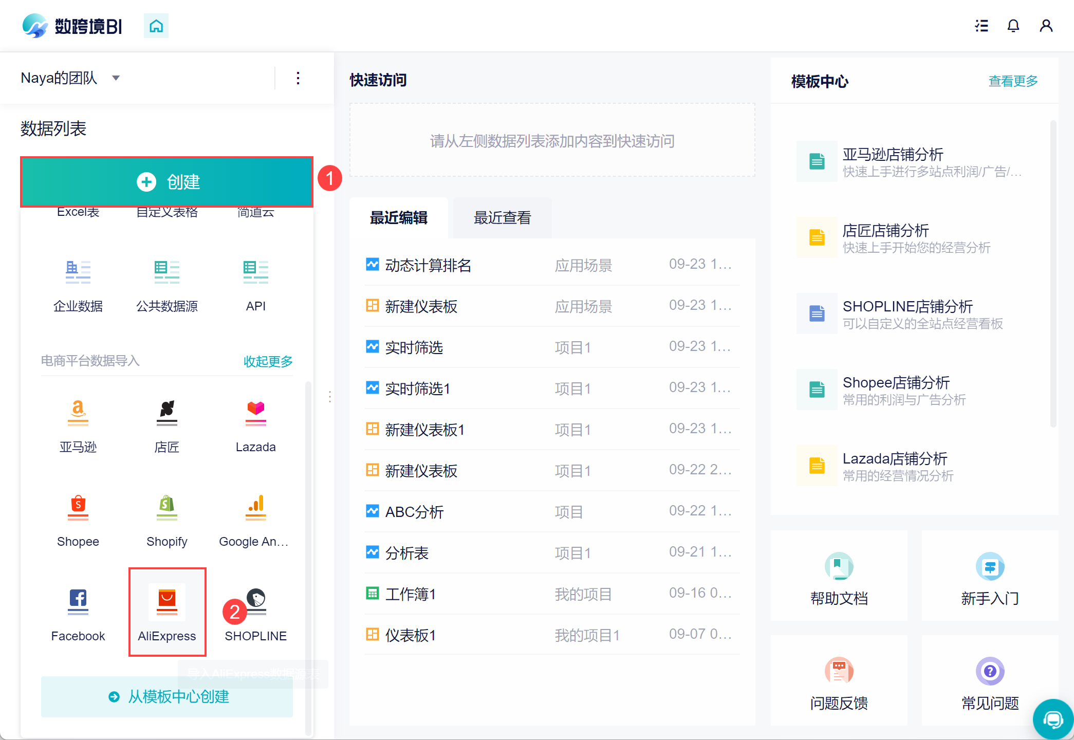Import data from 店匠
The height and width of the screenshot is (740, 1074).
coord(167,427)
